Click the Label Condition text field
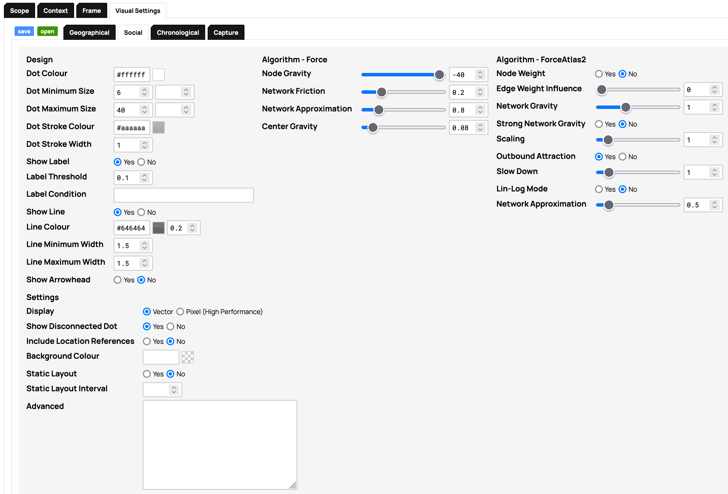Image resolution: width=728 pixels, height=494 pixels. (184, 195)
